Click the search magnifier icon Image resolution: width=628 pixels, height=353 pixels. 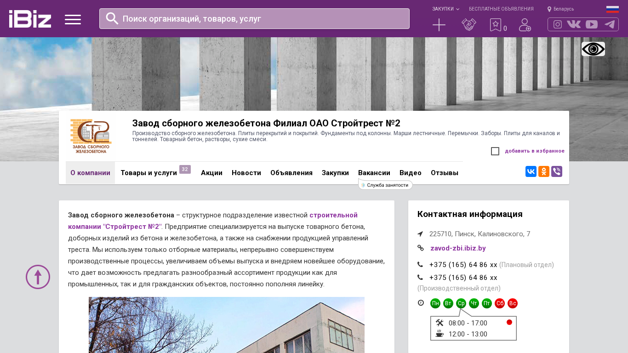tap(112, 18)
